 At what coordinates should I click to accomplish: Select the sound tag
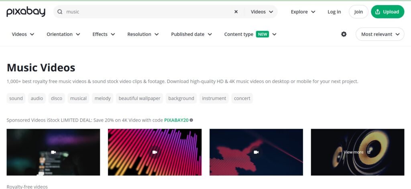[16, 98]
